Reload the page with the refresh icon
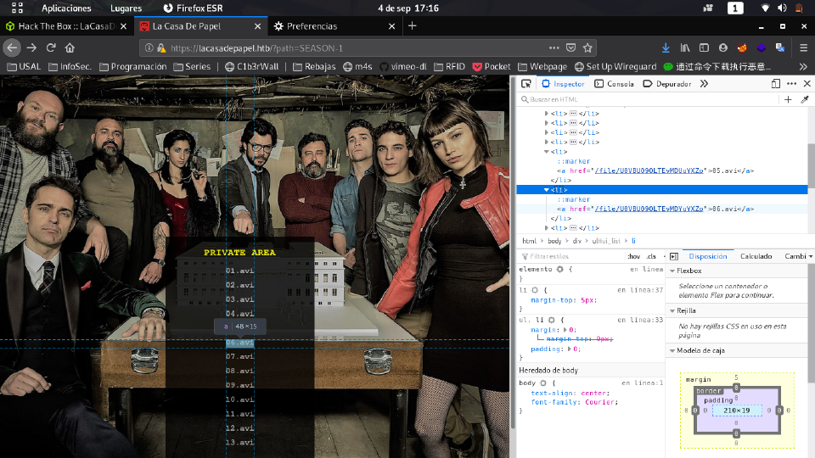This screenshot has width=815, height=458. (51, 47)
